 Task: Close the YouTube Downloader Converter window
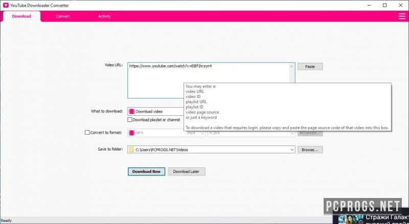coord(401,5)
